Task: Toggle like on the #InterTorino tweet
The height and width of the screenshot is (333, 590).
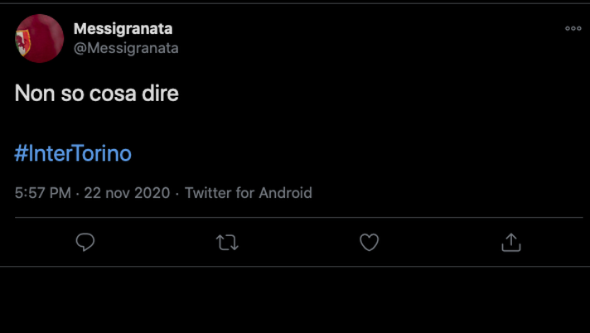Action: tap(369, 242)
